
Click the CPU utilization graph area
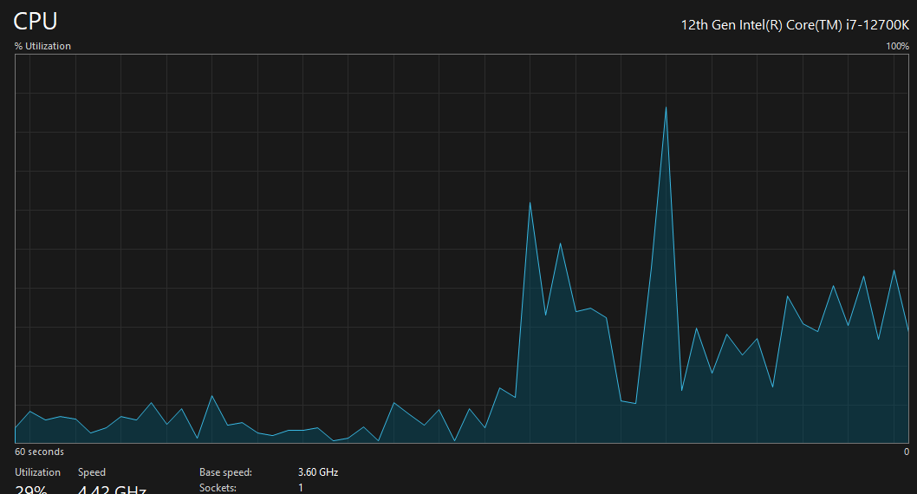coord(462,249)
